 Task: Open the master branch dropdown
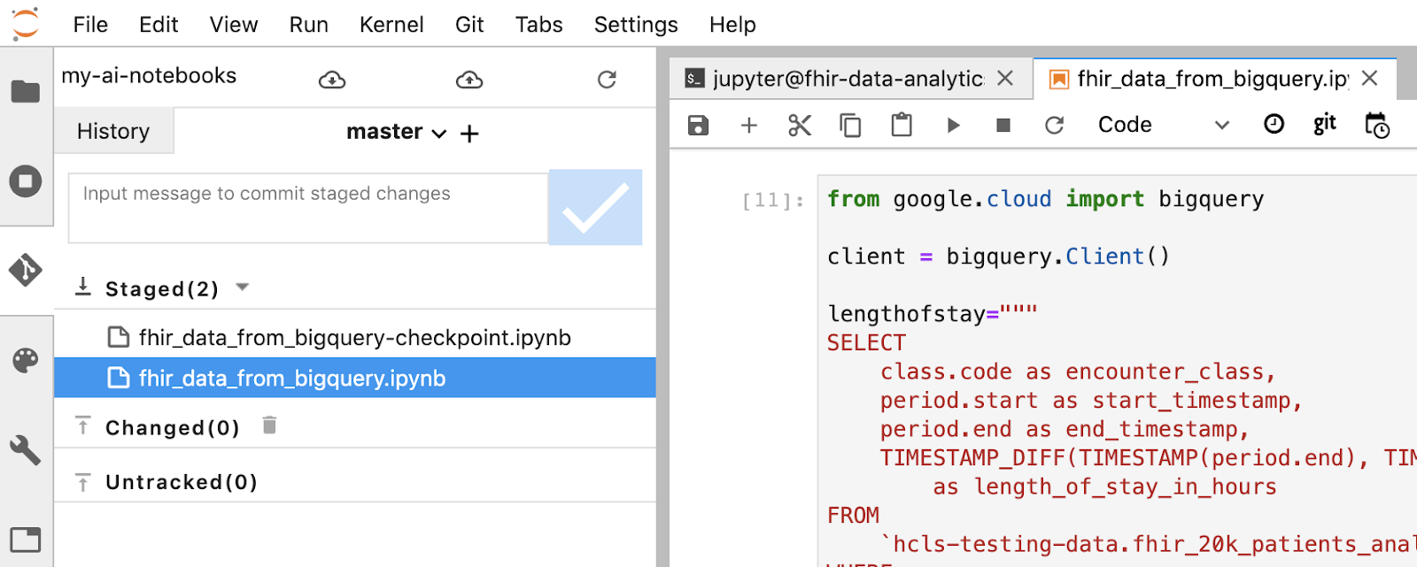point(396,133)
